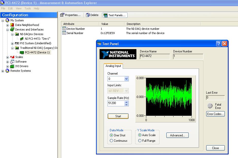238x158 pixels.
Task: Open the File menu
Action: coord(3,8)
